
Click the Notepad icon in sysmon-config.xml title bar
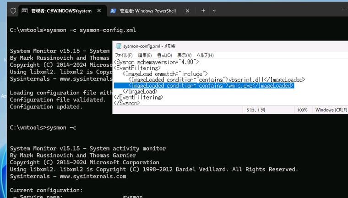119,46
